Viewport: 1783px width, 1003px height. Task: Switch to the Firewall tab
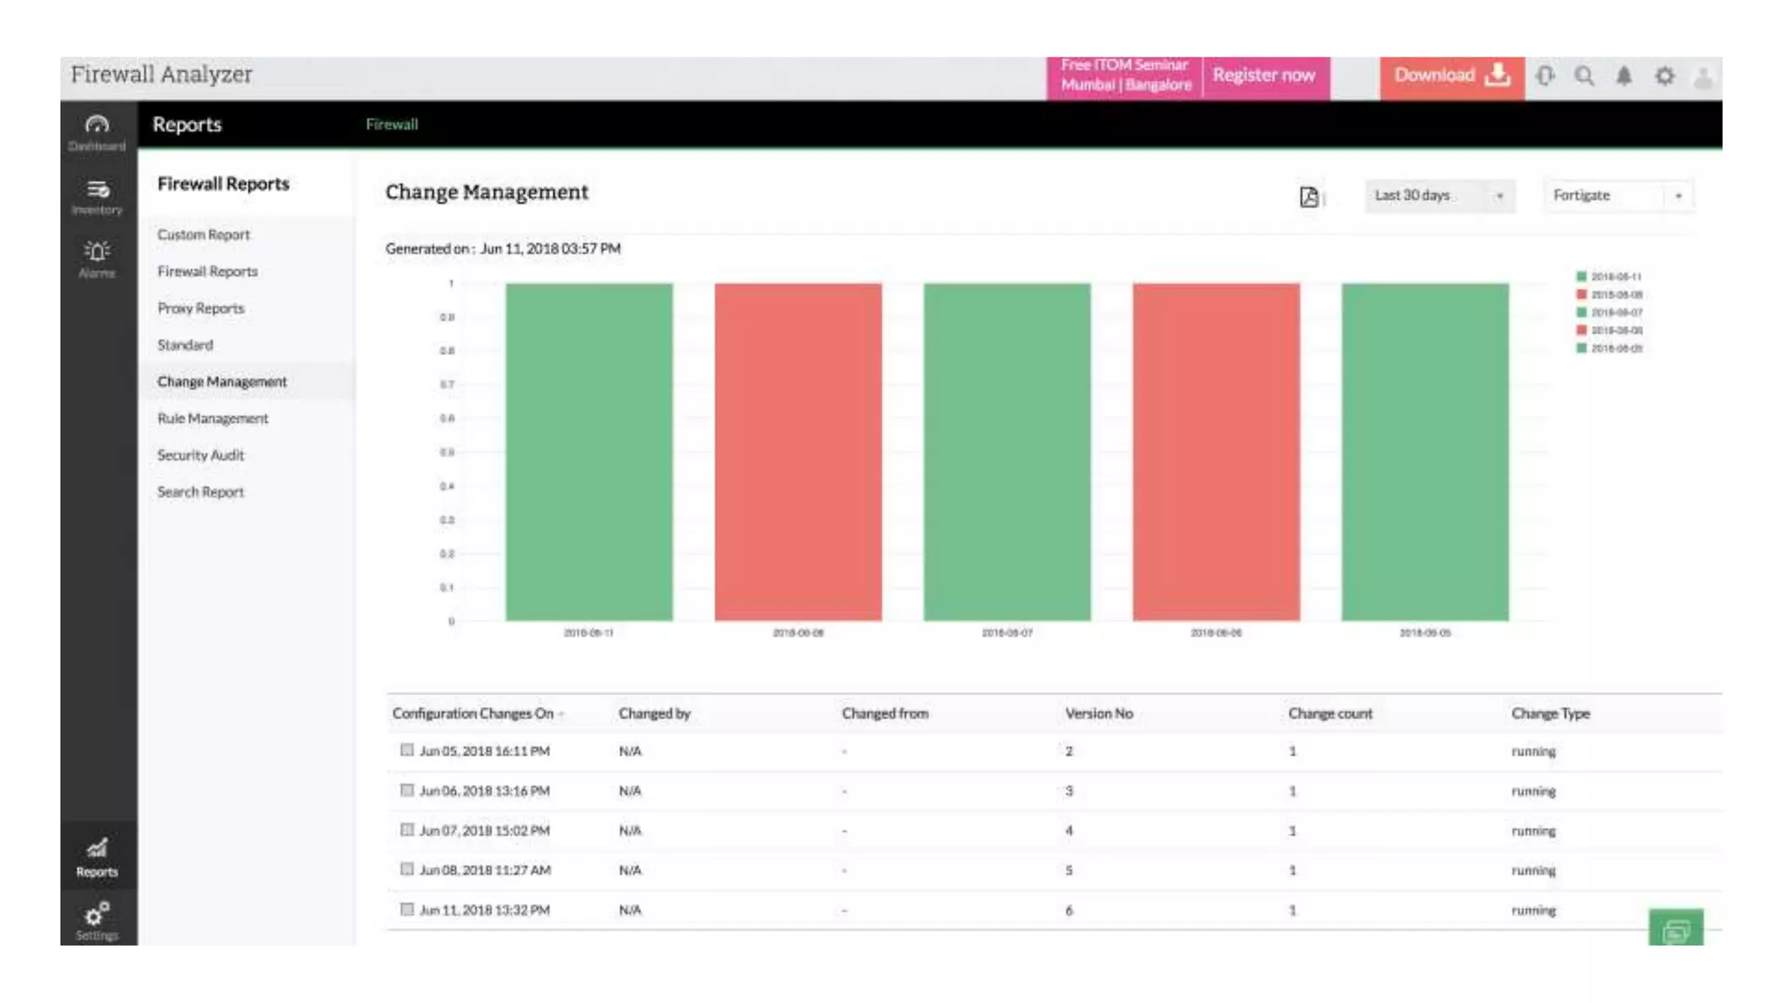coord(392,125)
